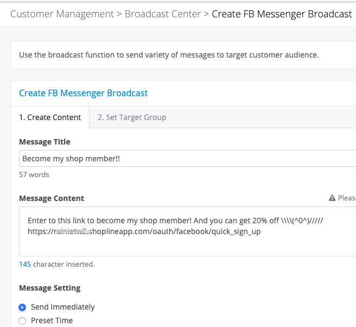
Task: Click the warning triangle icon beside Message Content
Action: coord(332,198)
